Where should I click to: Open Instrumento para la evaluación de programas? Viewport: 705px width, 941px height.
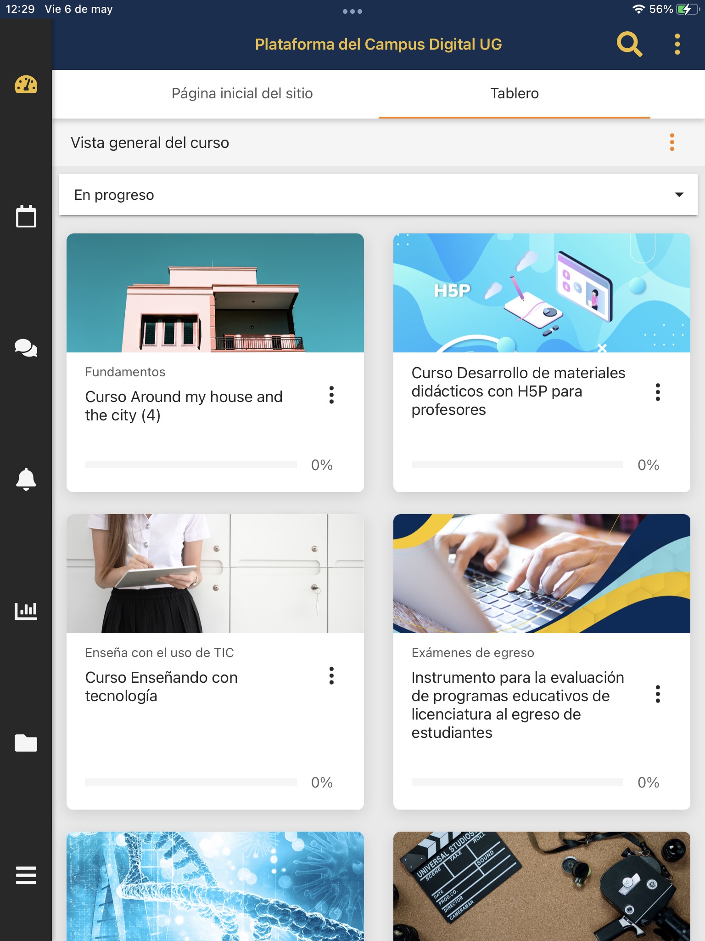(x=518, y=705)
